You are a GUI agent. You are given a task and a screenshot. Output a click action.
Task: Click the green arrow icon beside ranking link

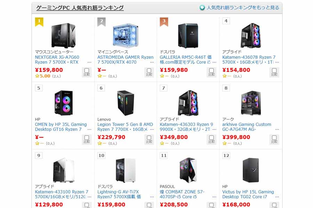(x=202, y=8)
